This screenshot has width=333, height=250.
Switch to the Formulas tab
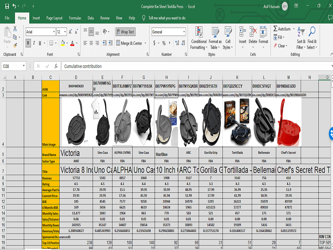pos(75,18)
